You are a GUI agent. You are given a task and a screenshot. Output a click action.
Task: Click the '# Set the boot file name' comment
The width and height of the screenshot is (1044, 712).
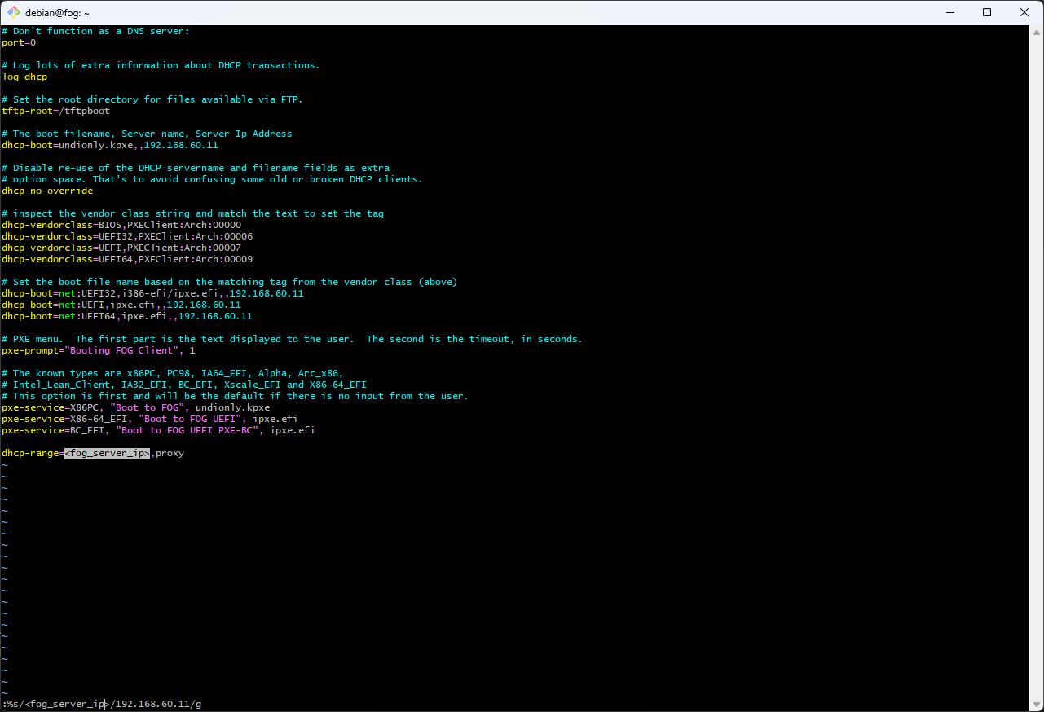pyautogui.click(x=230, y=282)
